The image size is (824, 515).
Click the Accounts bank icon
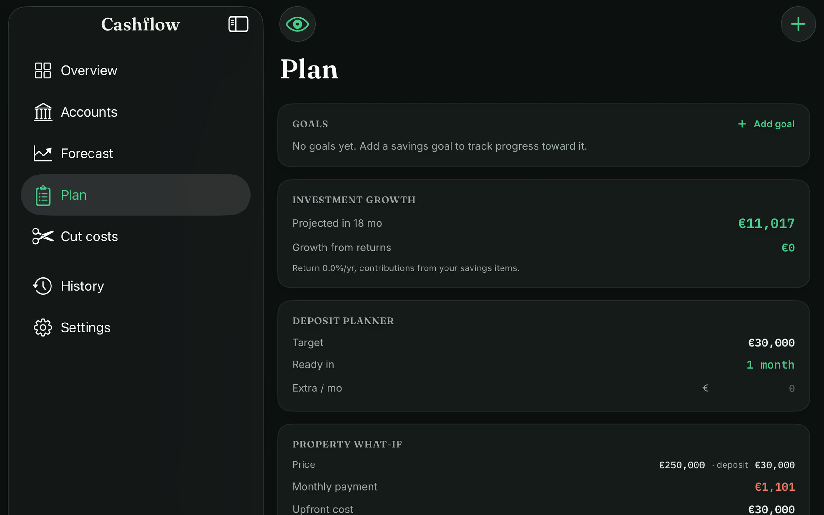[x=43, y=112]
